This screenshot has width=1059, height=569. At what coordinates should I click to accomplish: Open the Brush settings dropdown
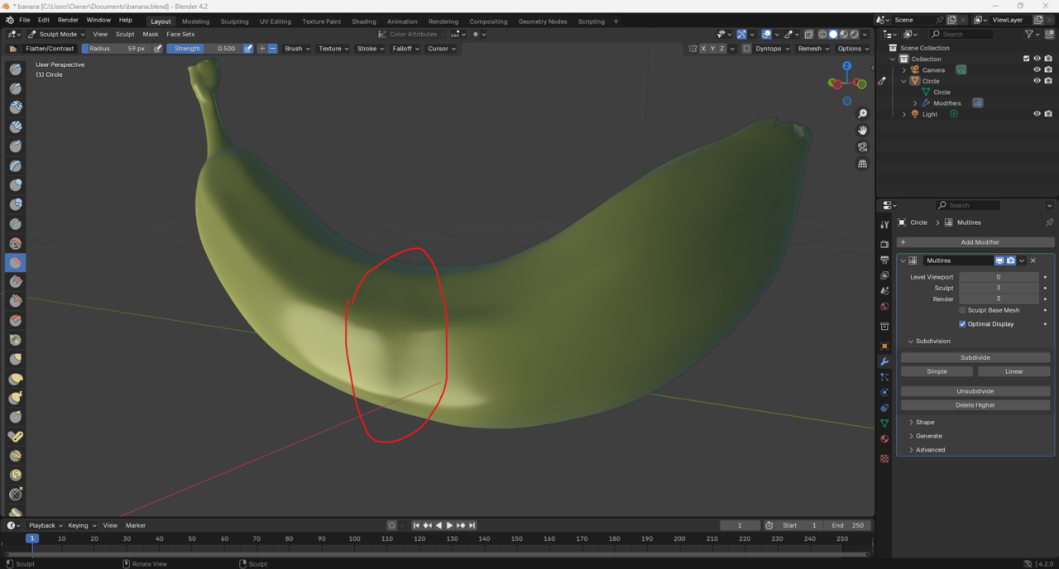[x=297, y=49]
